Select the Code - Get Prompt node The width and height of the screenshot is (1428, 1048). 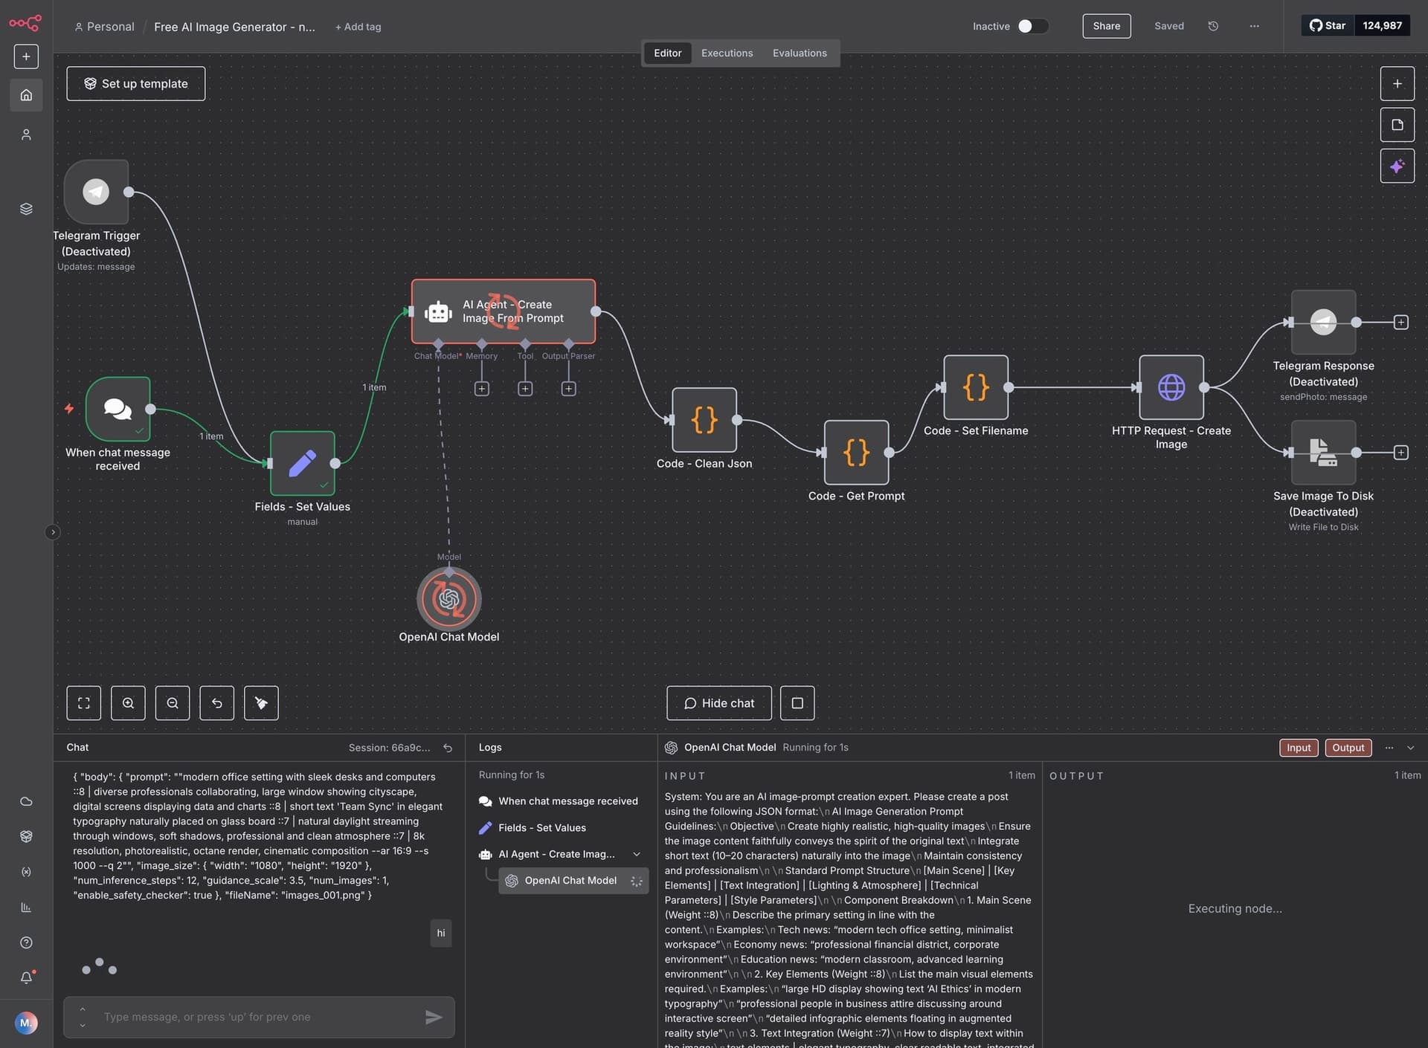click(856, 452)
